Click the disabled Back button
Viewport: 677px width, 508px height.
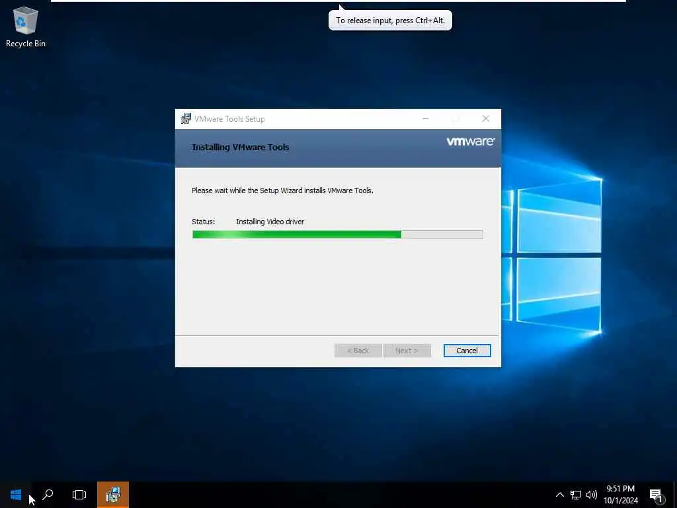click(358, 351)
